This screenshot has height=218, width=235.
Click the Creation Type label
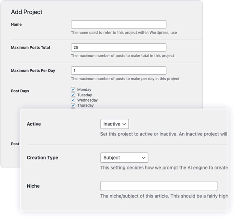click(42, 158)
